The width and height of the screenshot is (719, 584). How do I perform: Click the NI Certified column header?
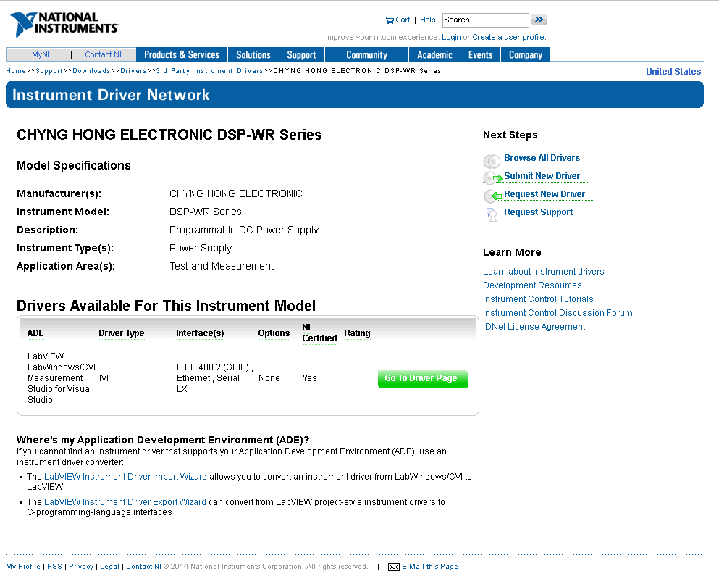(x=319, y=333)
